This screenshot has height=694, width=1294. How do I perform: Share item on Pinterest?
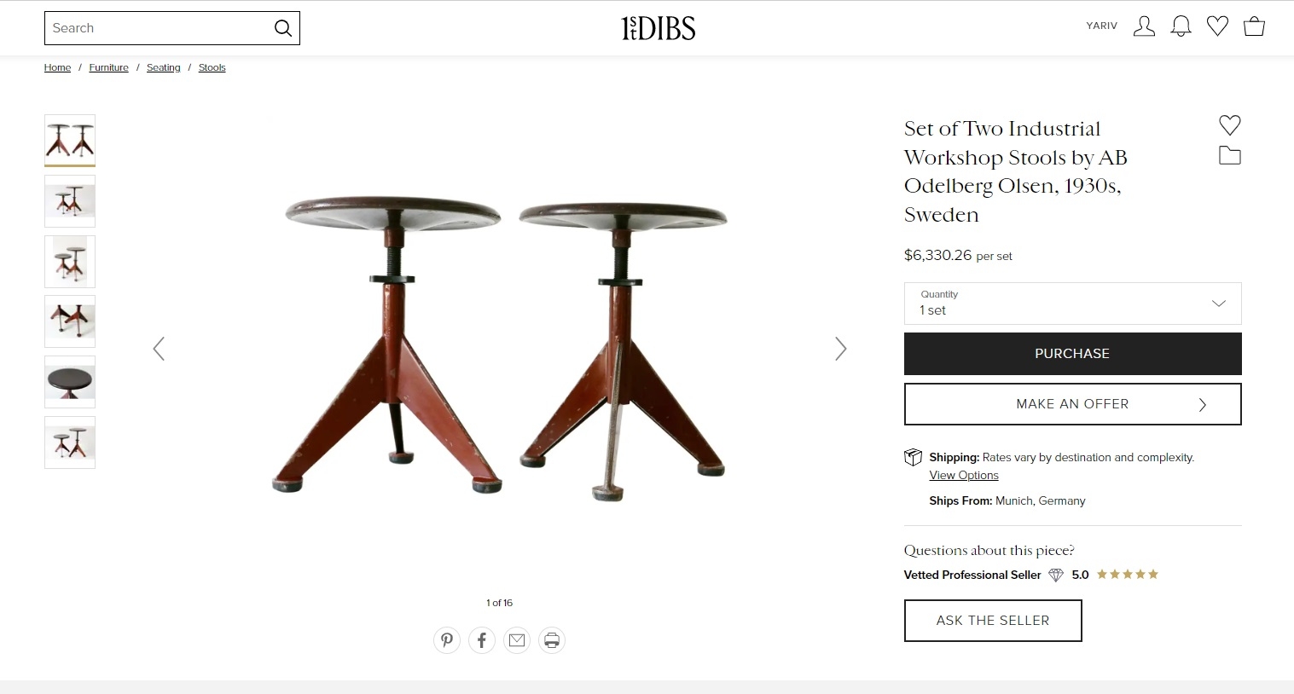click(x=447, y=640)
